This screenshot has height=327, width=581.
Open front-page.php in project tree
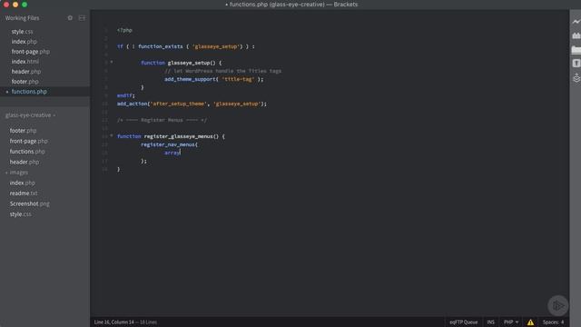(x=28, y=141)
